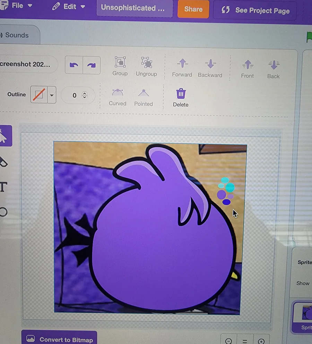Move selection Backward one layer
312x344 pixels.
[210, 68]
